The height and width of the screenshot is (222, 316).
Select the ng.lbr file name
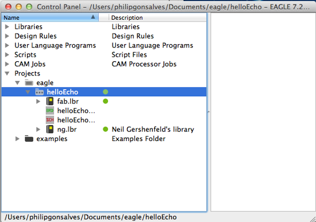pos(67,129)
